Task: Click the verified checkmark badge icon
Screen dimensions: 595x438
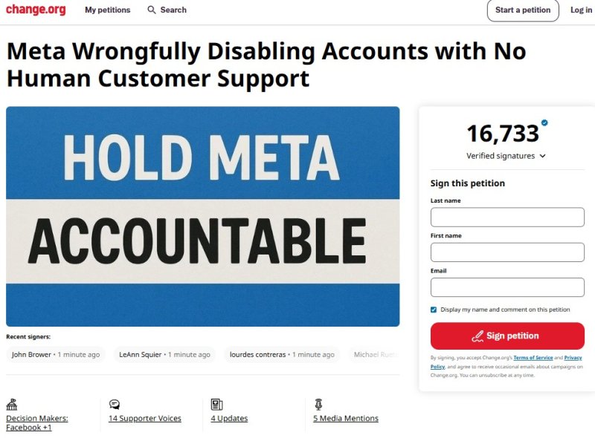Action: click(x=544, y=122)
